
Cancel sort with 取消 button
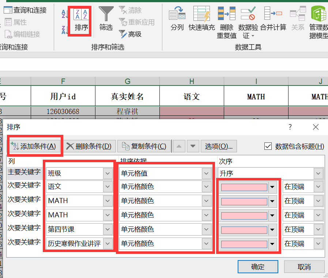pyautogui.click(x=304, y=267)
